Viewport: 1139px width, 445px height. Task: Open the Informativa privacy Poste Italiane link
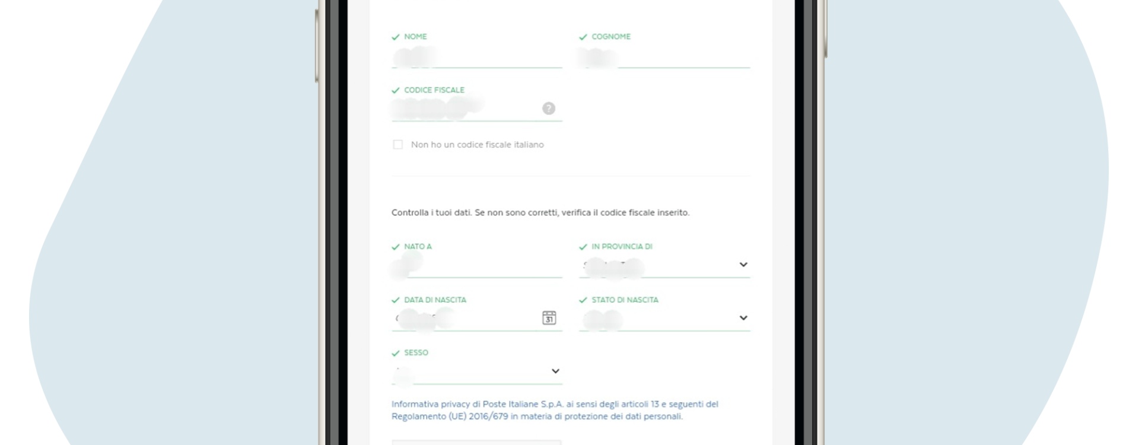point(555,410)
